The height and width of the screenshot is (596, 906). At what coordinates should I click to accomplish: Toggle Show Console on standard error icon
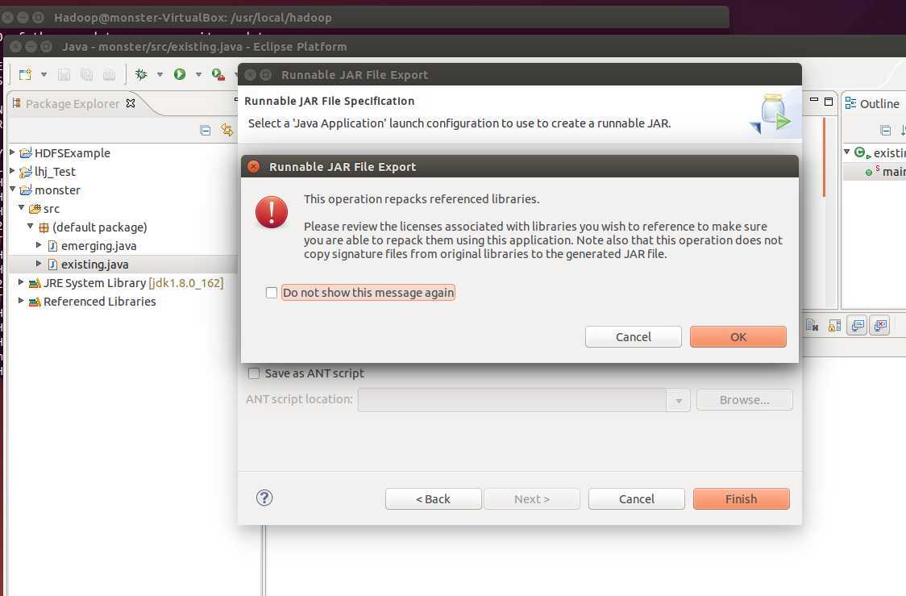[x=880, y=326]
